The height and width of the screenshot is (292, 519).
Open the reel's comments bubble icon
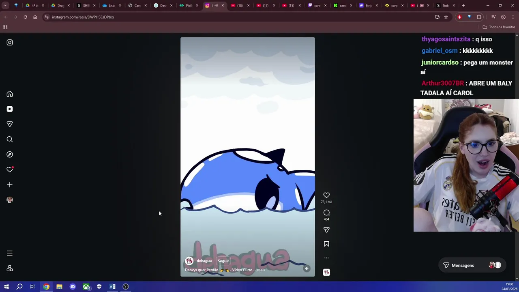(x=326, y=213)
